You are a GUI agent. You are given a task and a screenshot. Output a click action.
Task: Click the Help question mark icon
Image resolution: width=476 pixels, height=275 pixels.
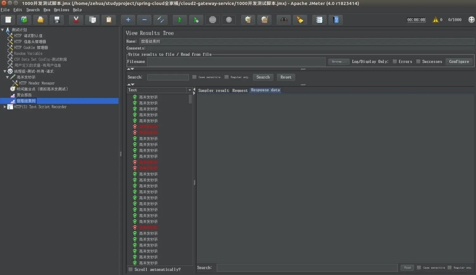pyautogui.click(x=336, y=20)
